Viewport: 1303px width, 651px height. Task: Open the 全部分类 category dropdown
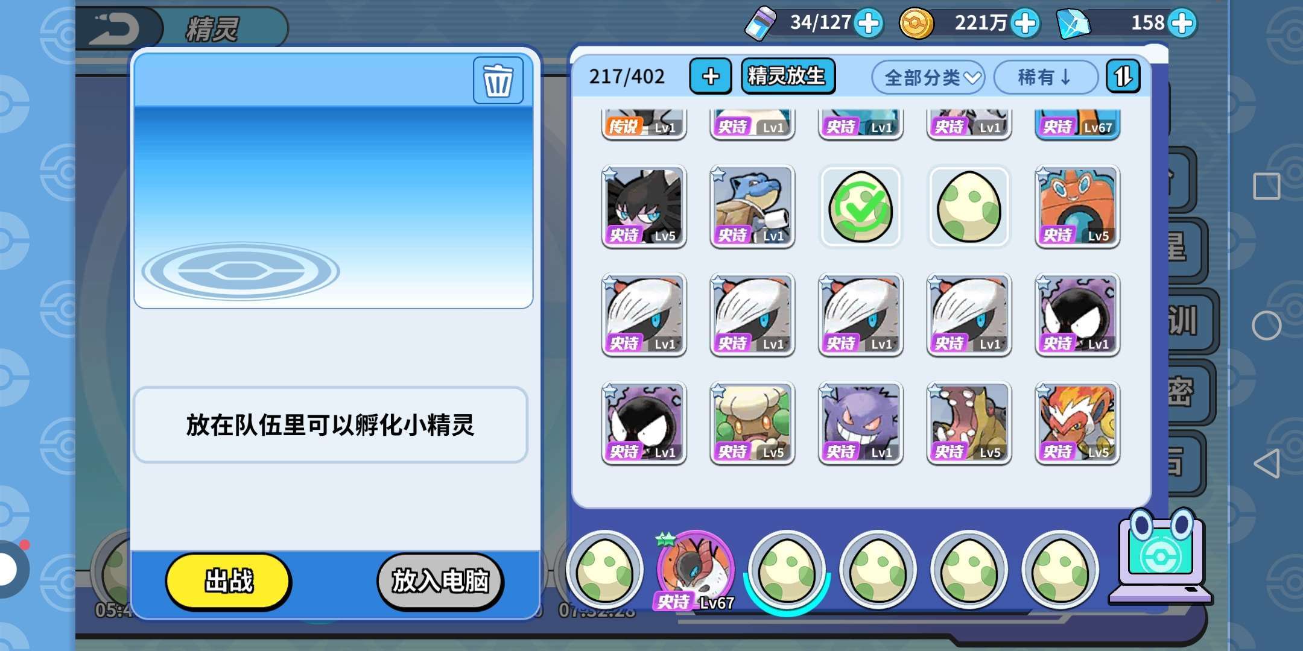click(928, 77)
